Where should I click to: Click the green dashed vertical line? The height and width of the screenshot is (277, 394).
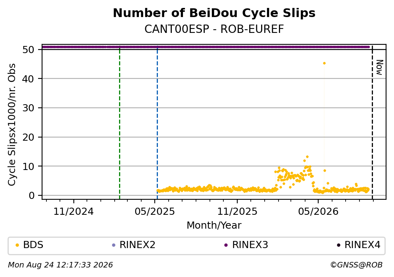119,122
